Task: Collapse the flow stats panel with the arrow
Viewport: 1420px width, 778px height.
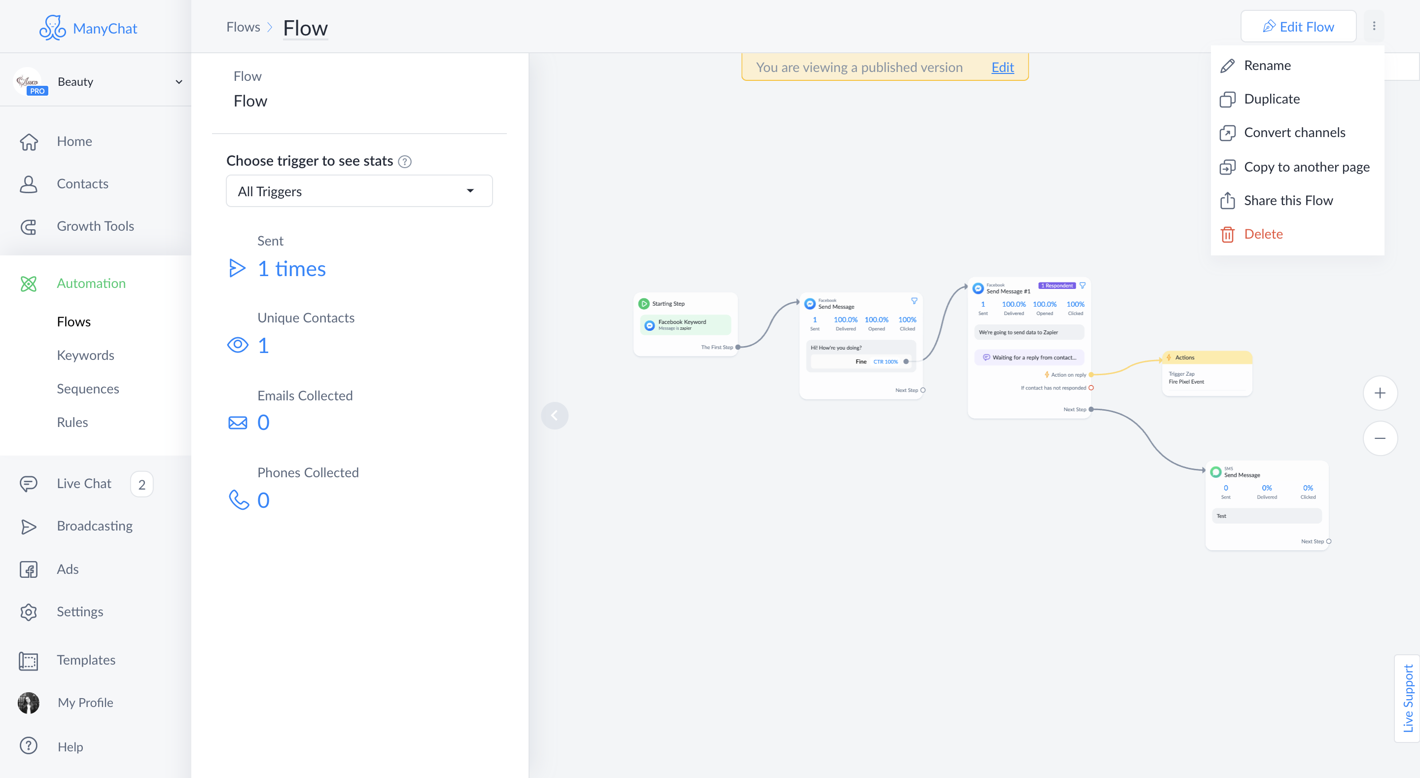Action: (x=555, y=415)
